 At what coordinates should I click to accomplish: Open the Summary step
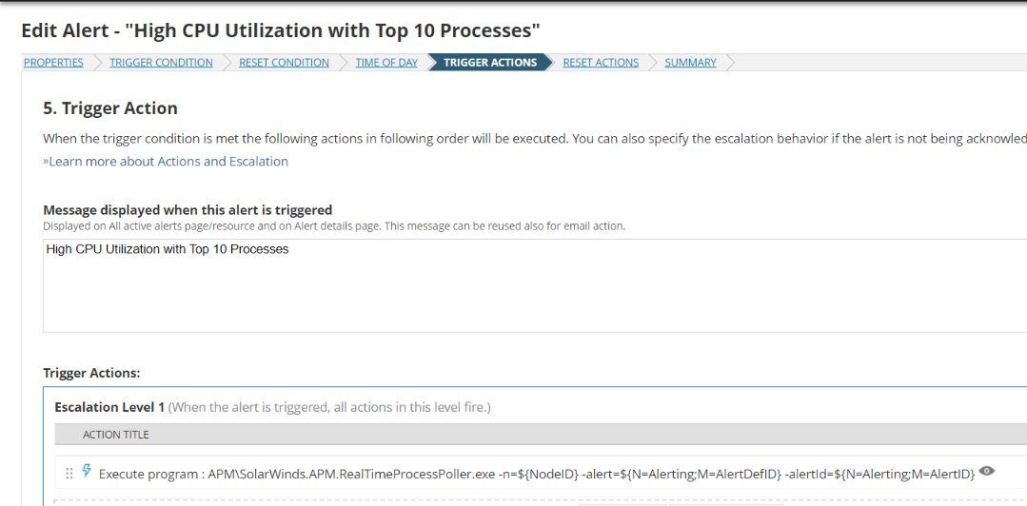point(690,63)
